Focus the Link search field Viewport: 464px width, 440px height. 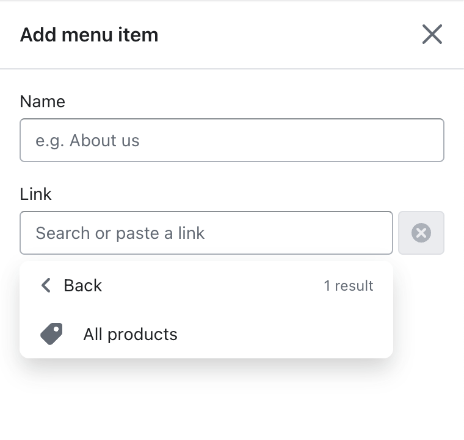pos(206,233)
